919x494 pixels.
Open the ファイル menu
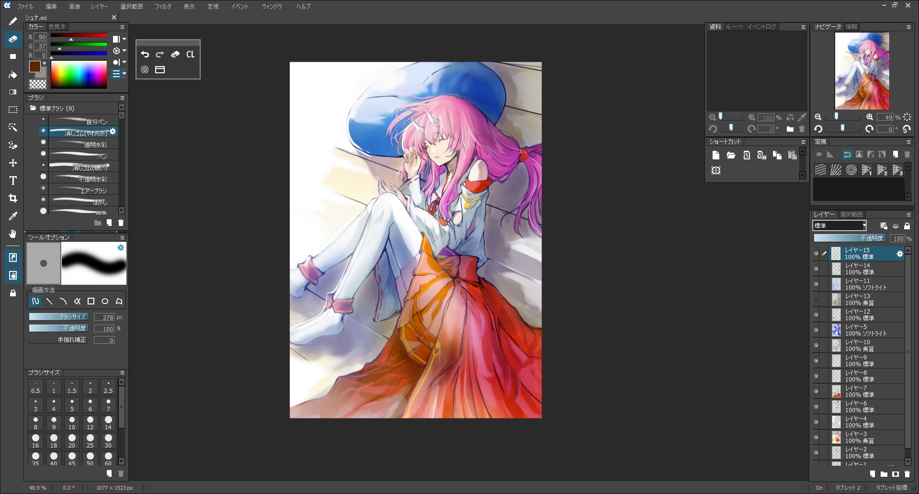[x=25, y=6]
